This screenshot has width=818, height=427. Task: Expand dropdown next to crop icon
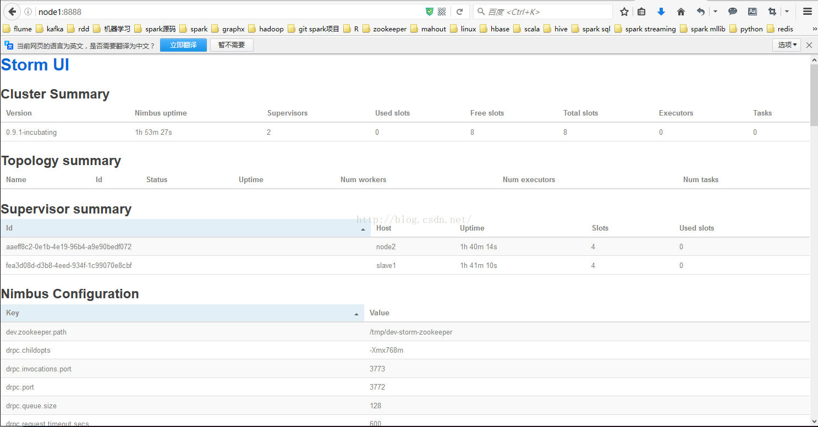(x=787, y=12)
